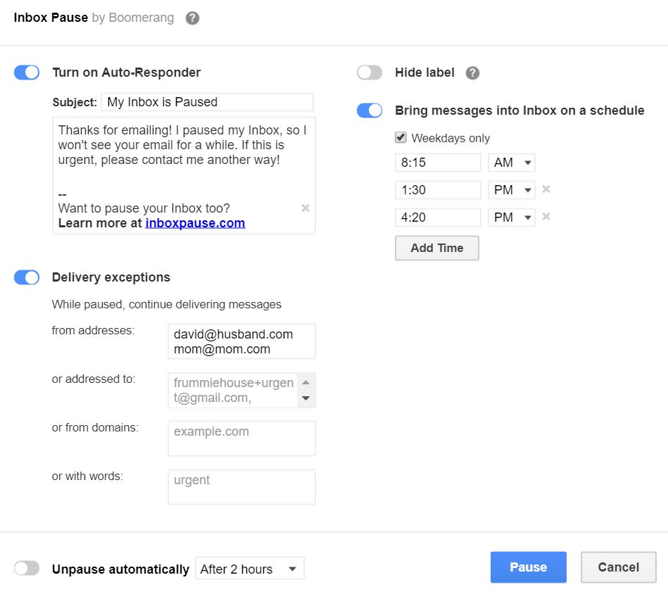Viewport: 668px width, 599px height.
Task: Remove the promotional footer from the auto-response message
Action: click(305, 208)
